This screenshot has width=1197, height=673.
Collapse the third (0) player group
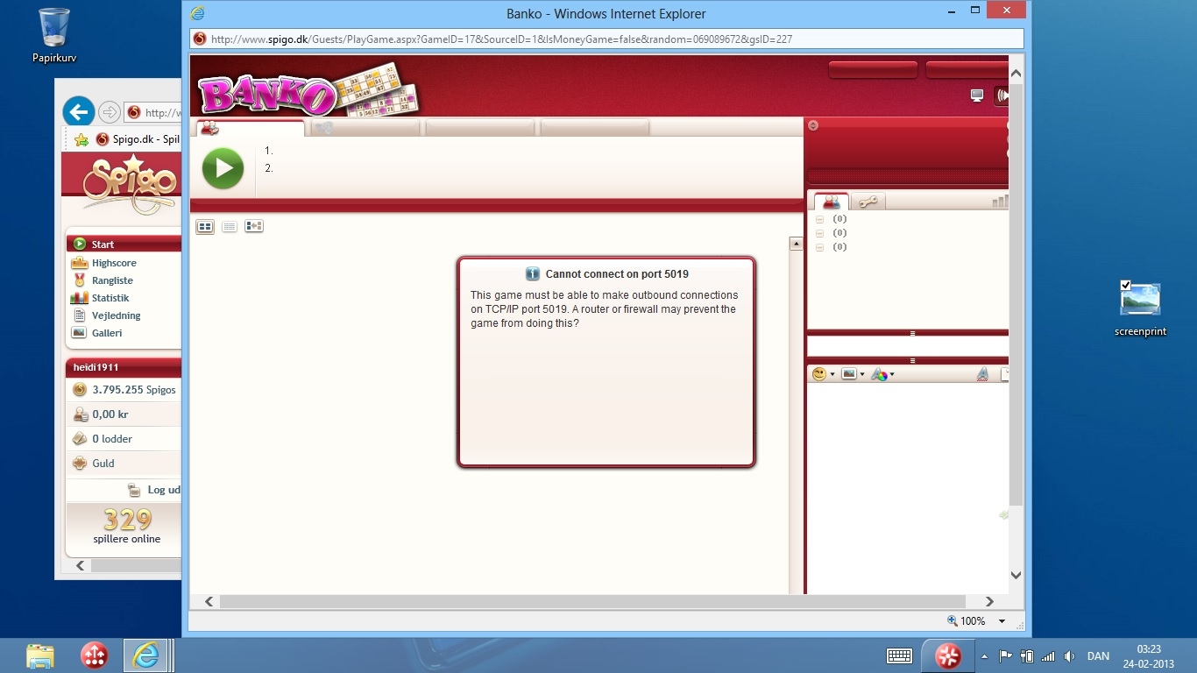click(819, 247)
